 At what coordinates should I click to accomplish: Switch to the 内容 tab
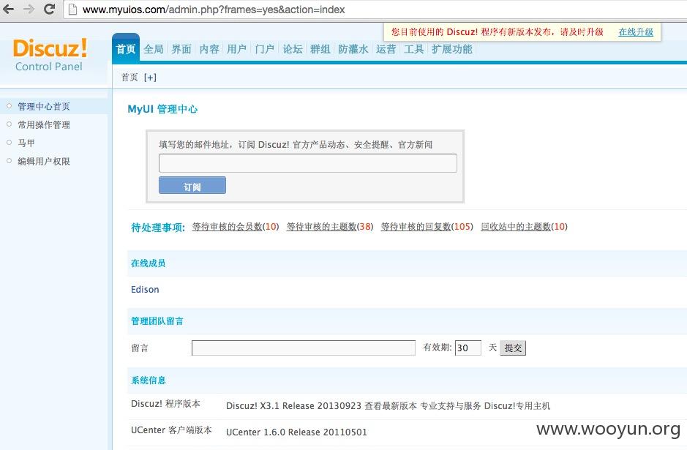tap(209, 49)
